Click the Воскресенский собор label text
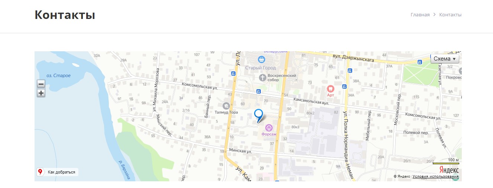 (282, 78)
